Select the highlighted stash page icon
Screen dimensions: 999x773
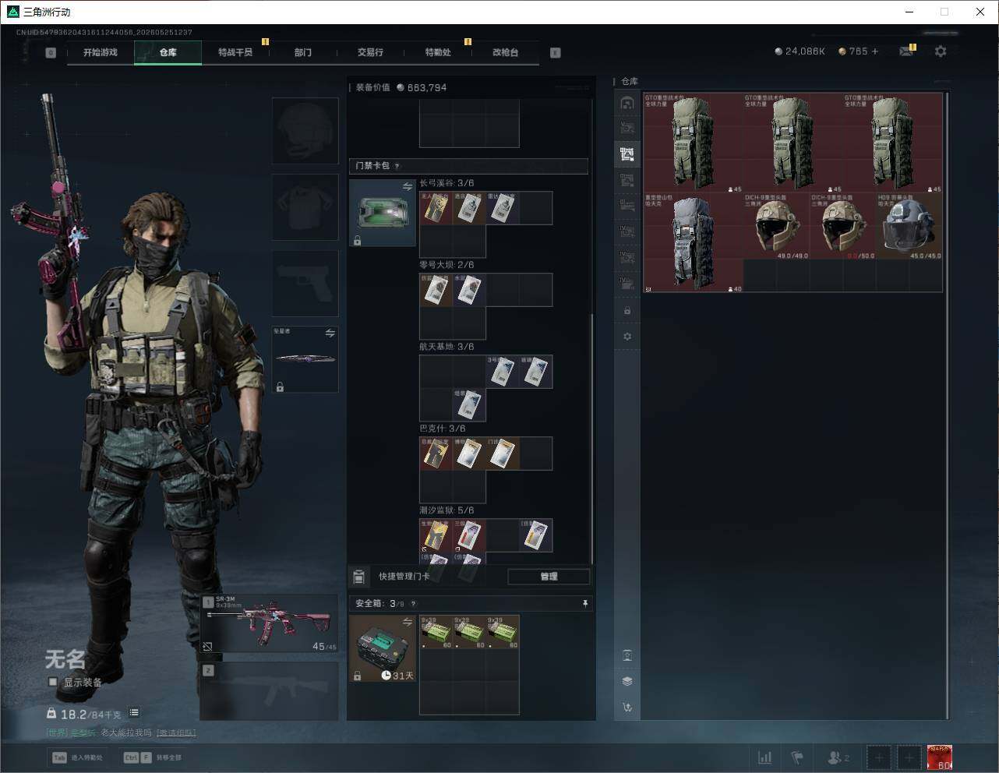(x=627, y=154)
